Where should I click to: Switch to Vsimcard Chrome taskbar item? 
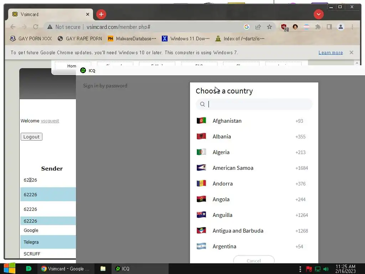coord(66,269)
